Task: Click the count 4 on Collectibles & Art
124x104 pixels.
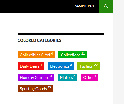Action: pyautogui.click(x=52, y=53)
